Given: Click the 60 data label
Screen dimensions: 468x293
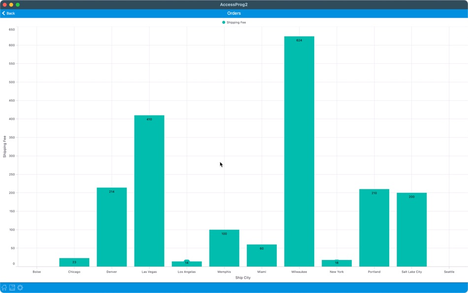Looking at the screenshot, I should pyautogui.click(x=262, y=249).
